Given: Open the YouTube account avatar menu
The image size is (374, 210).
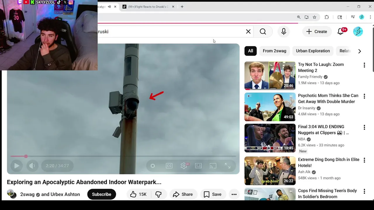Looking at the screenshot, I should 358,32.
